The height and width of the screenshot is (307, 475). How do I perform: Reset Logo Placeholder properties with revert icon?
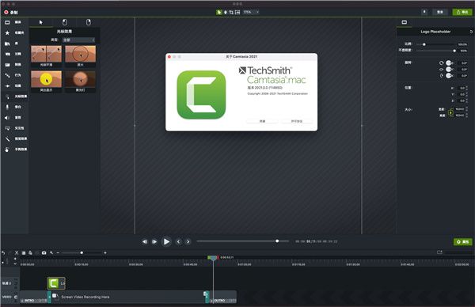471,32
